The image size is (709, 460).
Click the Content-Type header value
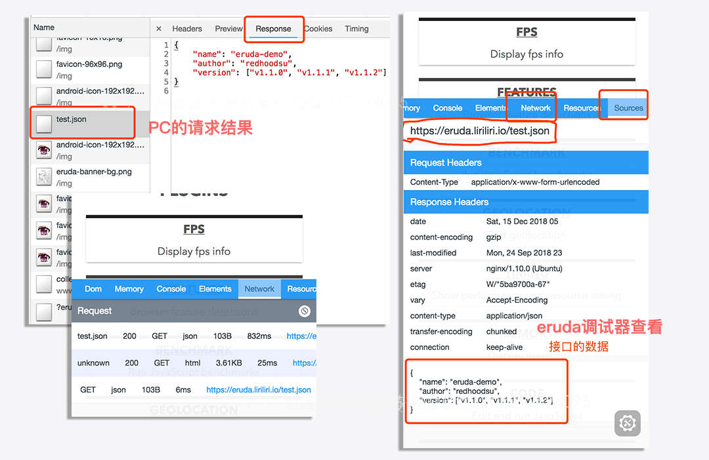tap(536, 182)
